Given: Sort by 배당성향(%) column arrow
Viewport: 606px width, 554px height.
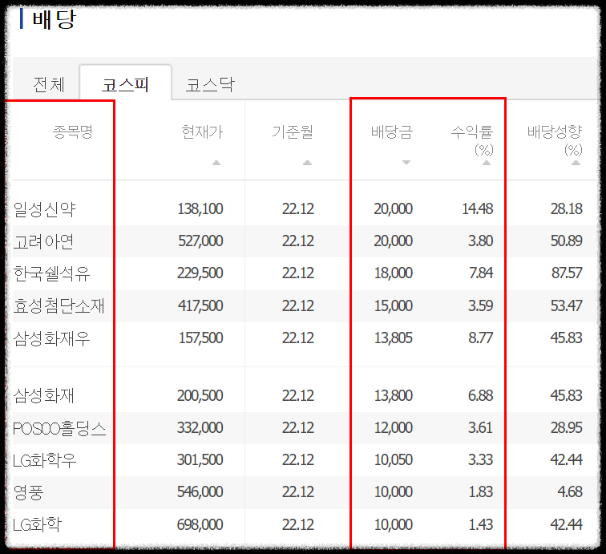Looking at the screenshot, I should (x=576, y=163).
